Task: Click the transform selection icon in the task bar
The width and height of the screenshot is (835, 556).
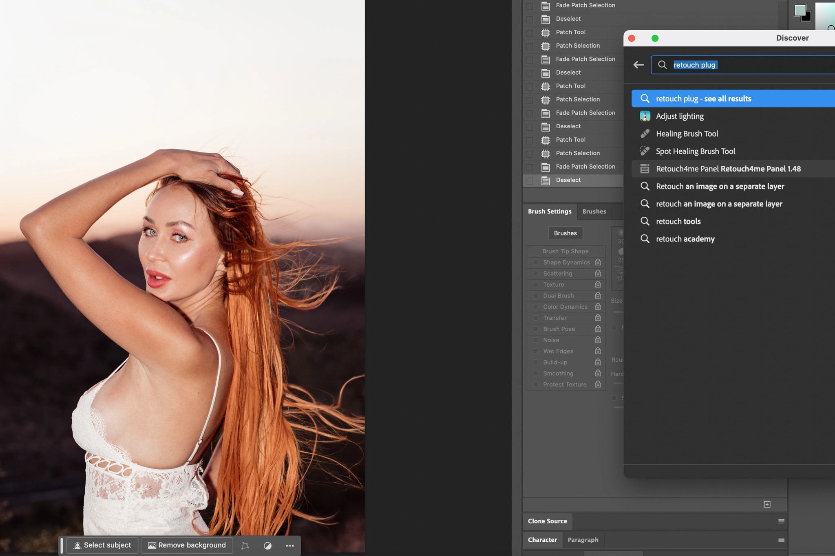Action: [x=245, y=545]
